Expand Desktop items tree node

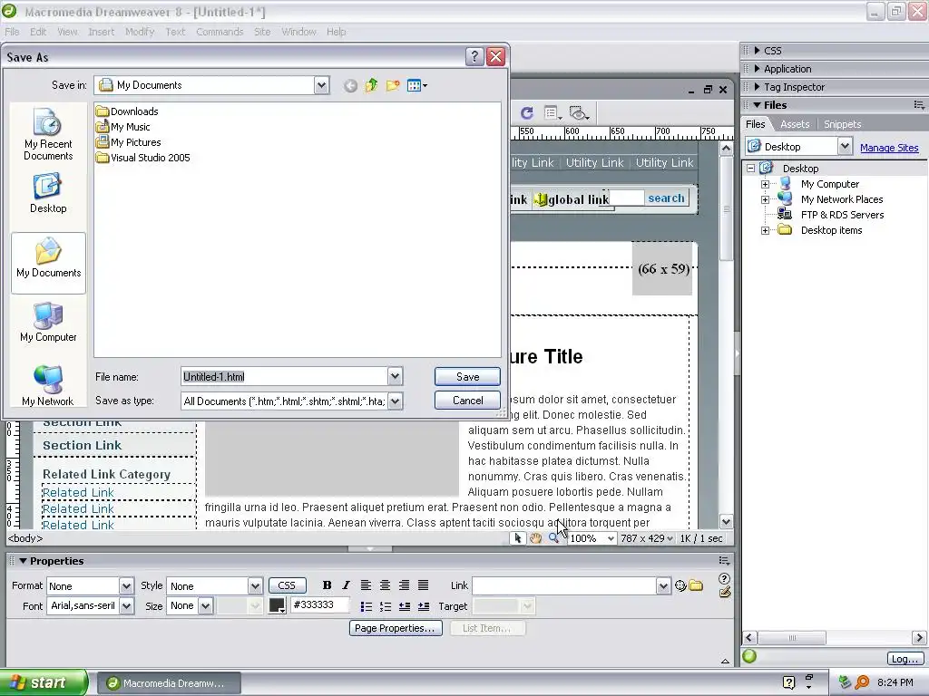(765, 230)
